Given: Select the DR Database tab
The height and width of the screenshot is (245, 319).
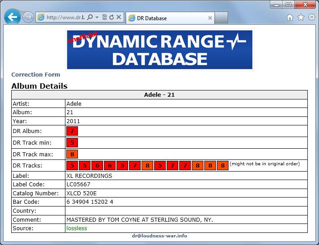Looking at the screenshot, I should [170, 18].
